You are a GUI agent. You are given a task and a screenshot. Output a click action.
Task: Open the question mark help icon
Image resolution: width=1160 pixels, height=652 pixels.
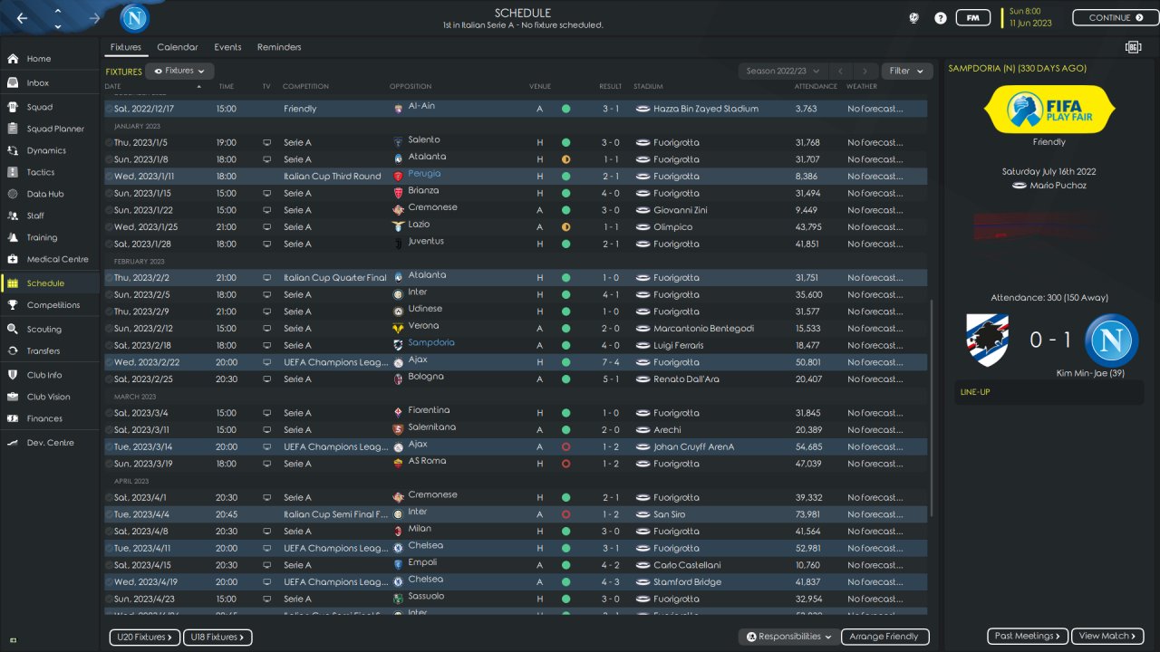pos(941,18)
